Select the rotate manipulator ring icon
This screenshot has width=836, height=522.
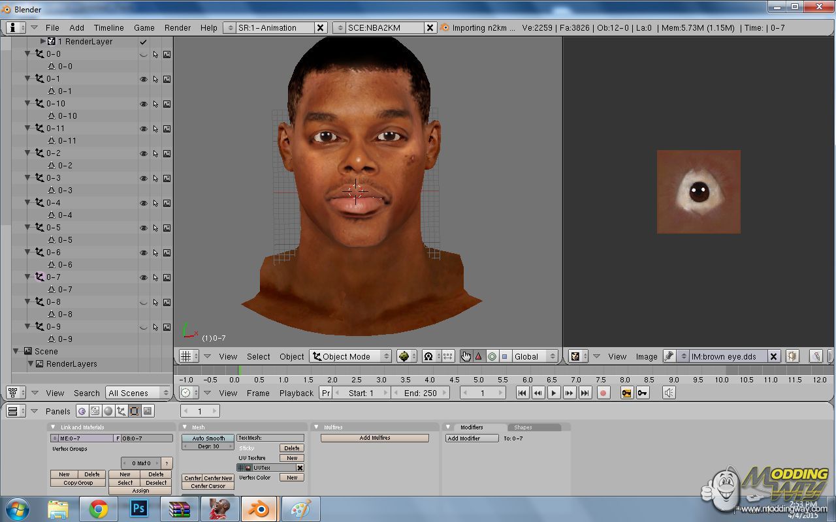pos(492,356)
